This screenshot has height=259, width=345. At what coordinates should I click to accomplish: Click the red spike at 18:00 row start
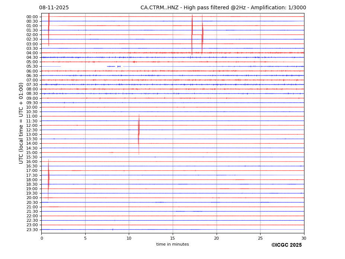[48, 179]
